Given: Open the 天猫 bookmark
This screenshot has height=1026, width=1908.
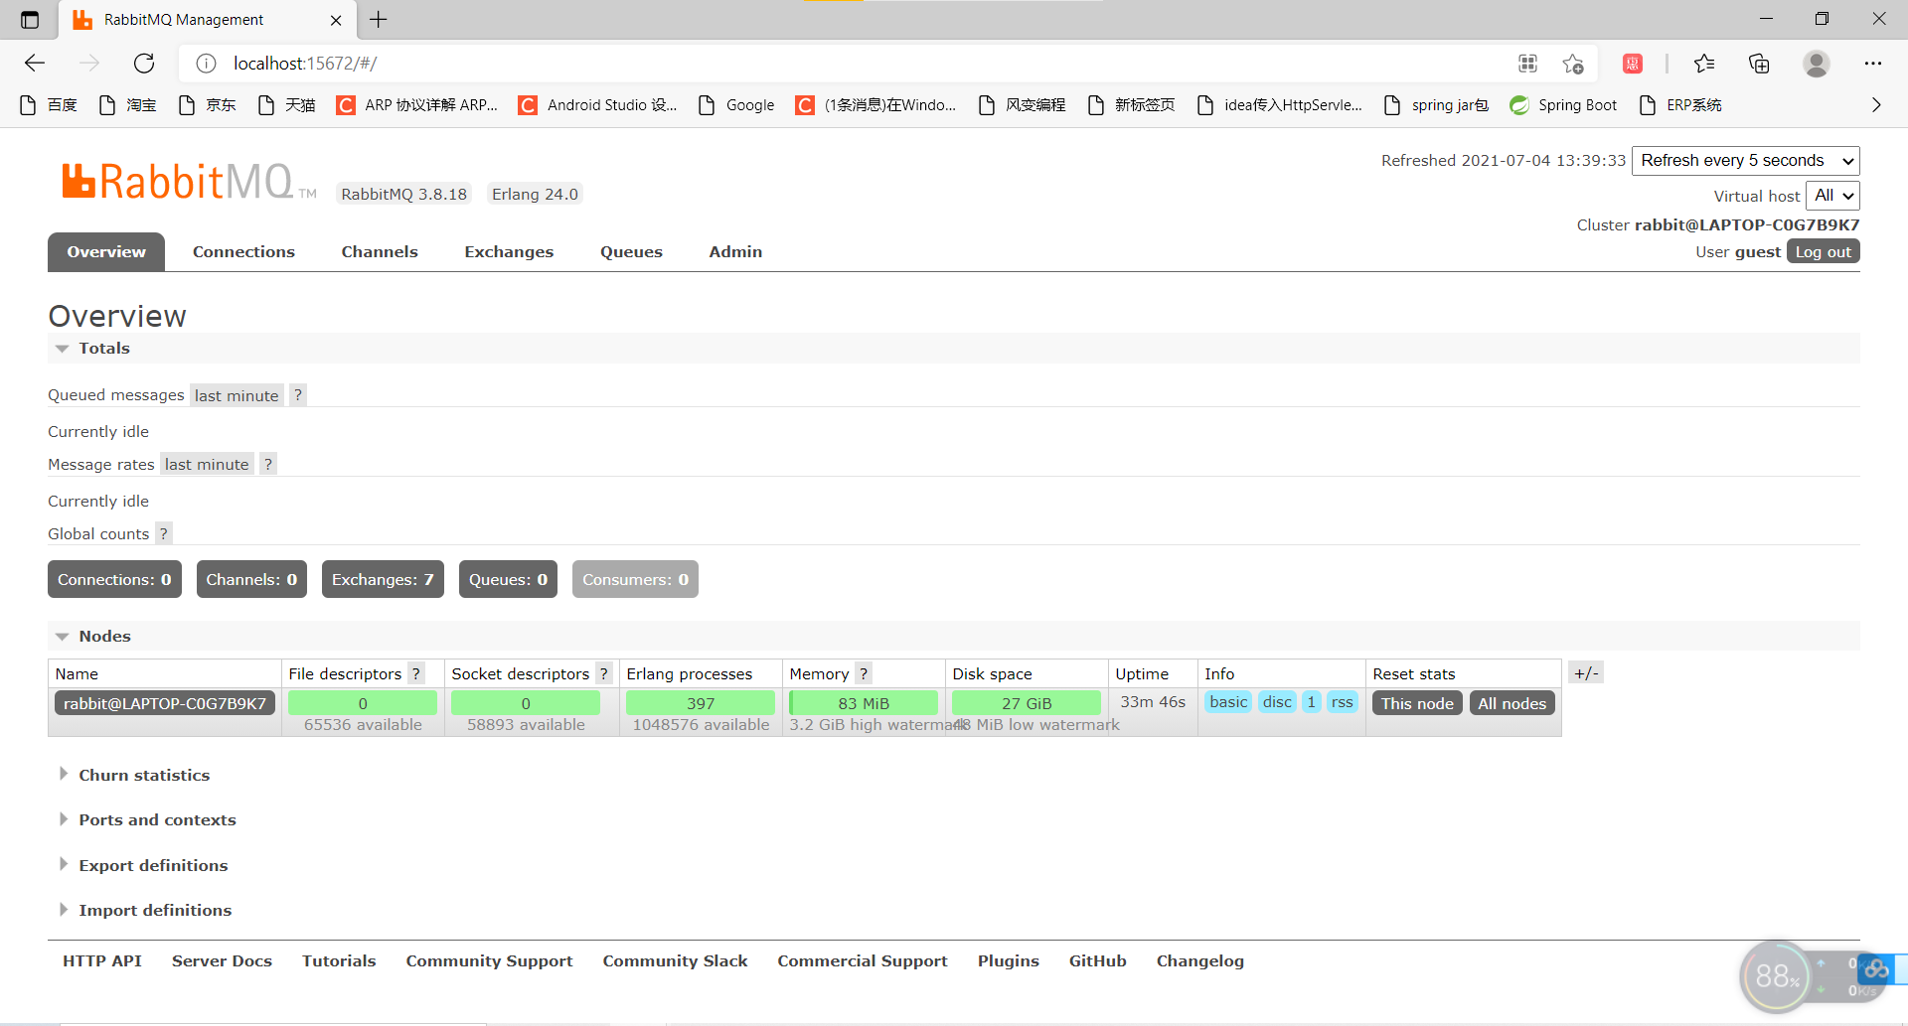Looking at the screenshot, I should tap(286, 104).
